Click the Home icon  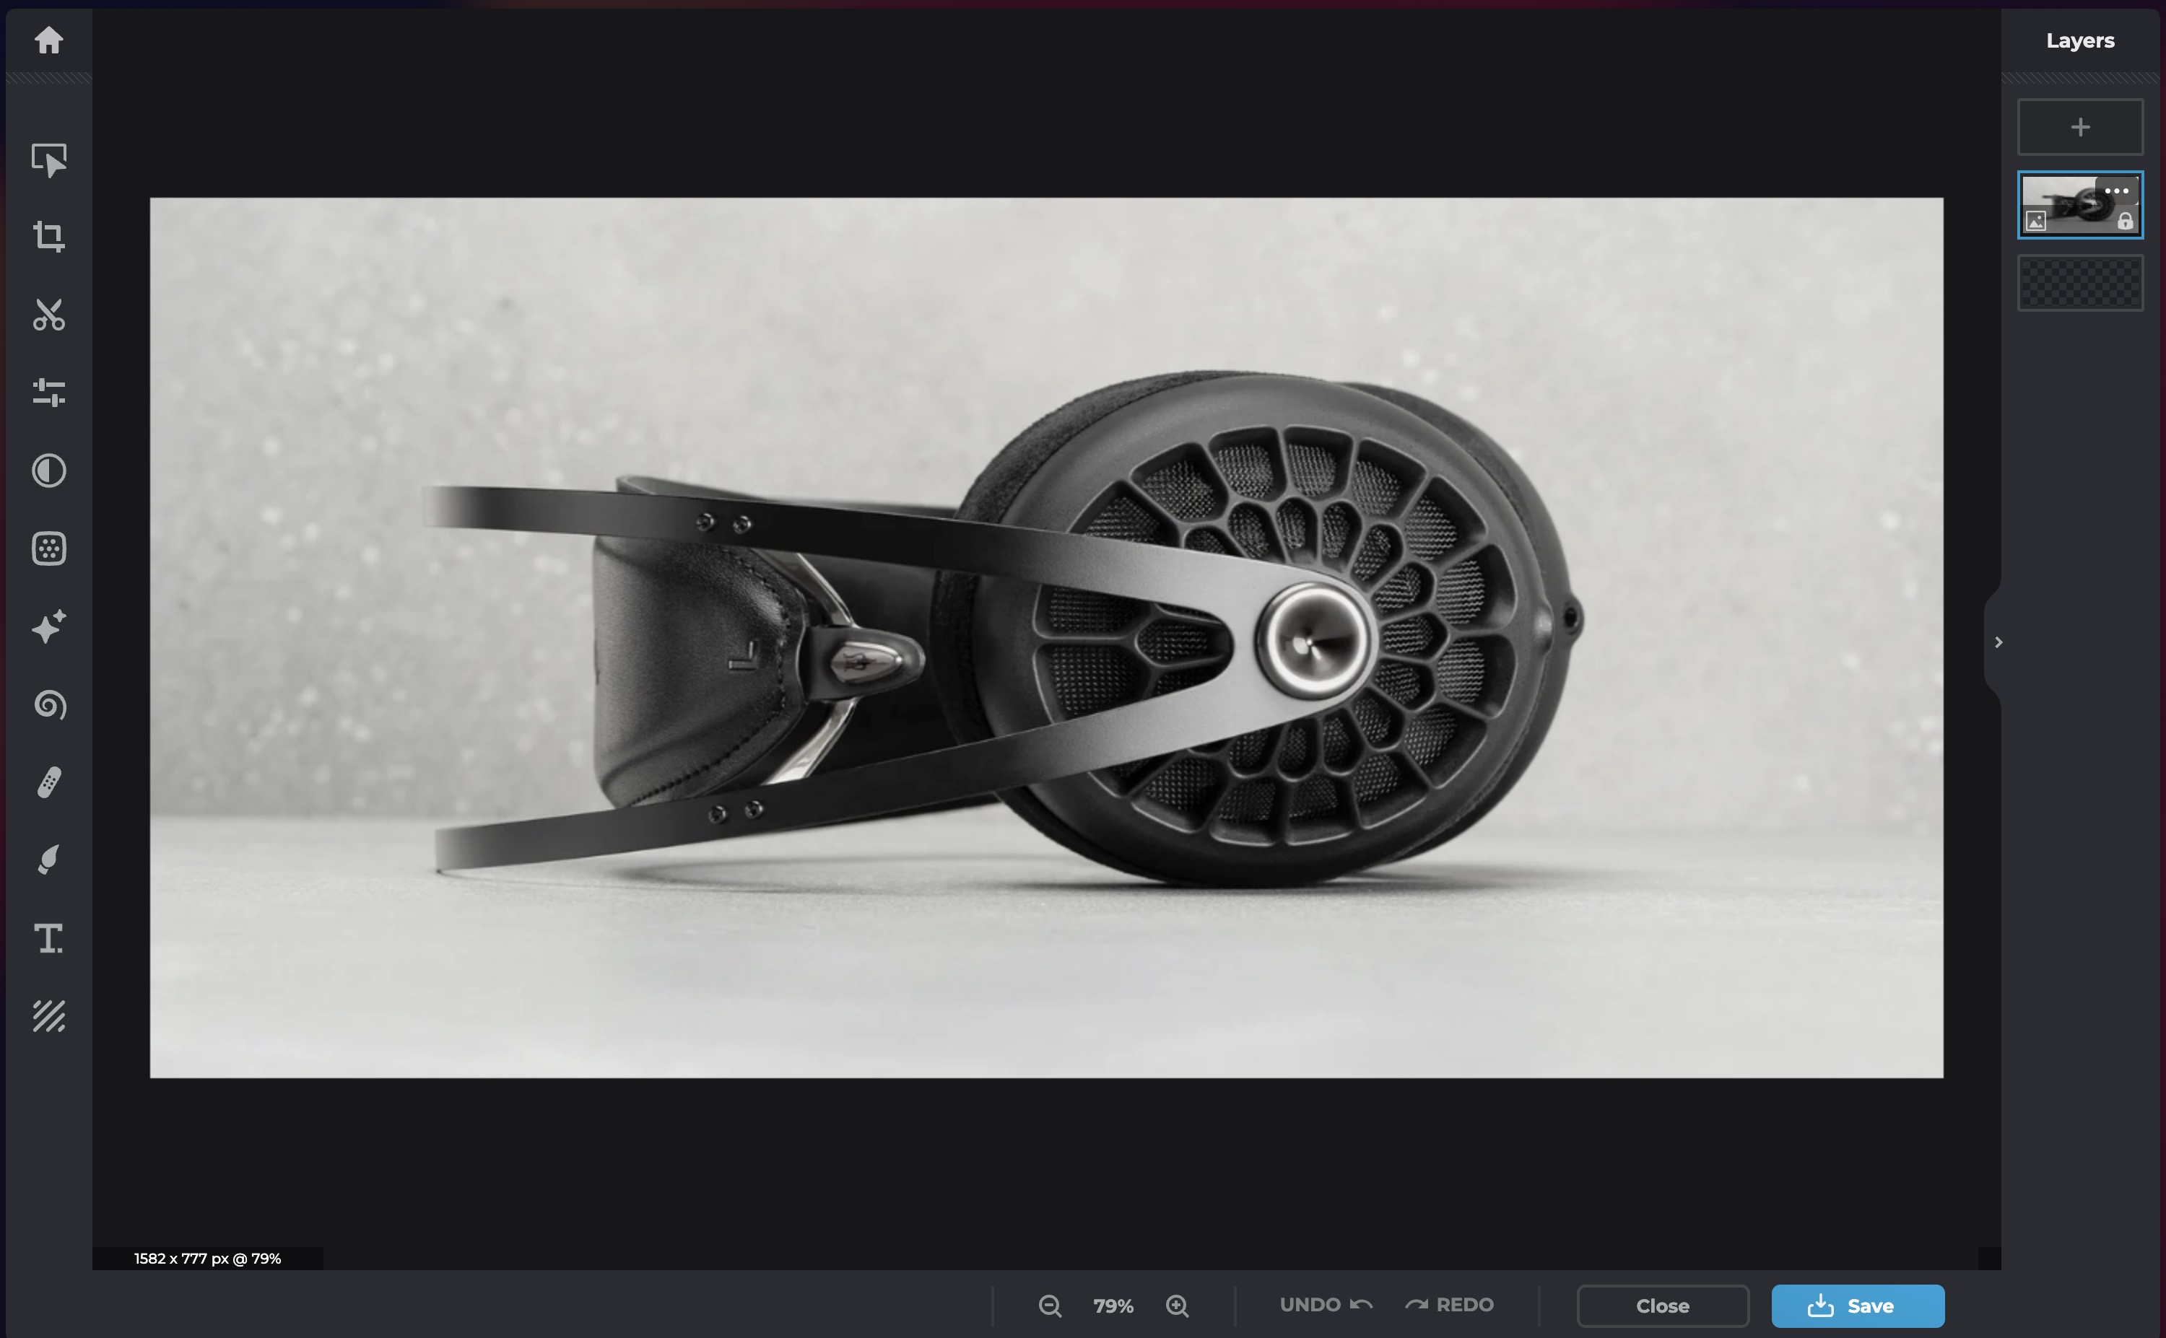48,40
